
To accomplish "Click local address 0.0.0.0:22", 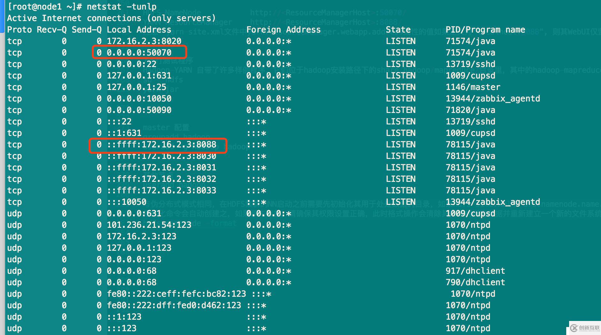I will pyautogui.click(x=131, y=64).
